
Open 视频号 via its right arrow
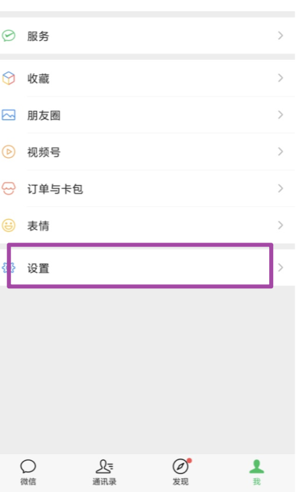(280, 151)
